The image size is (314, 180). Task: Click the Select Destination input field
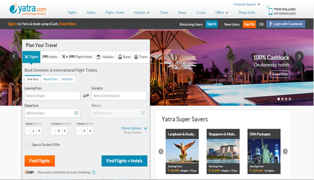(x=119, y=96)
